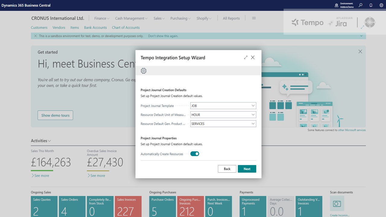Open Outstanding Vendor Invoices tile
Screen dimensions: 386x217
pos(309,206)
